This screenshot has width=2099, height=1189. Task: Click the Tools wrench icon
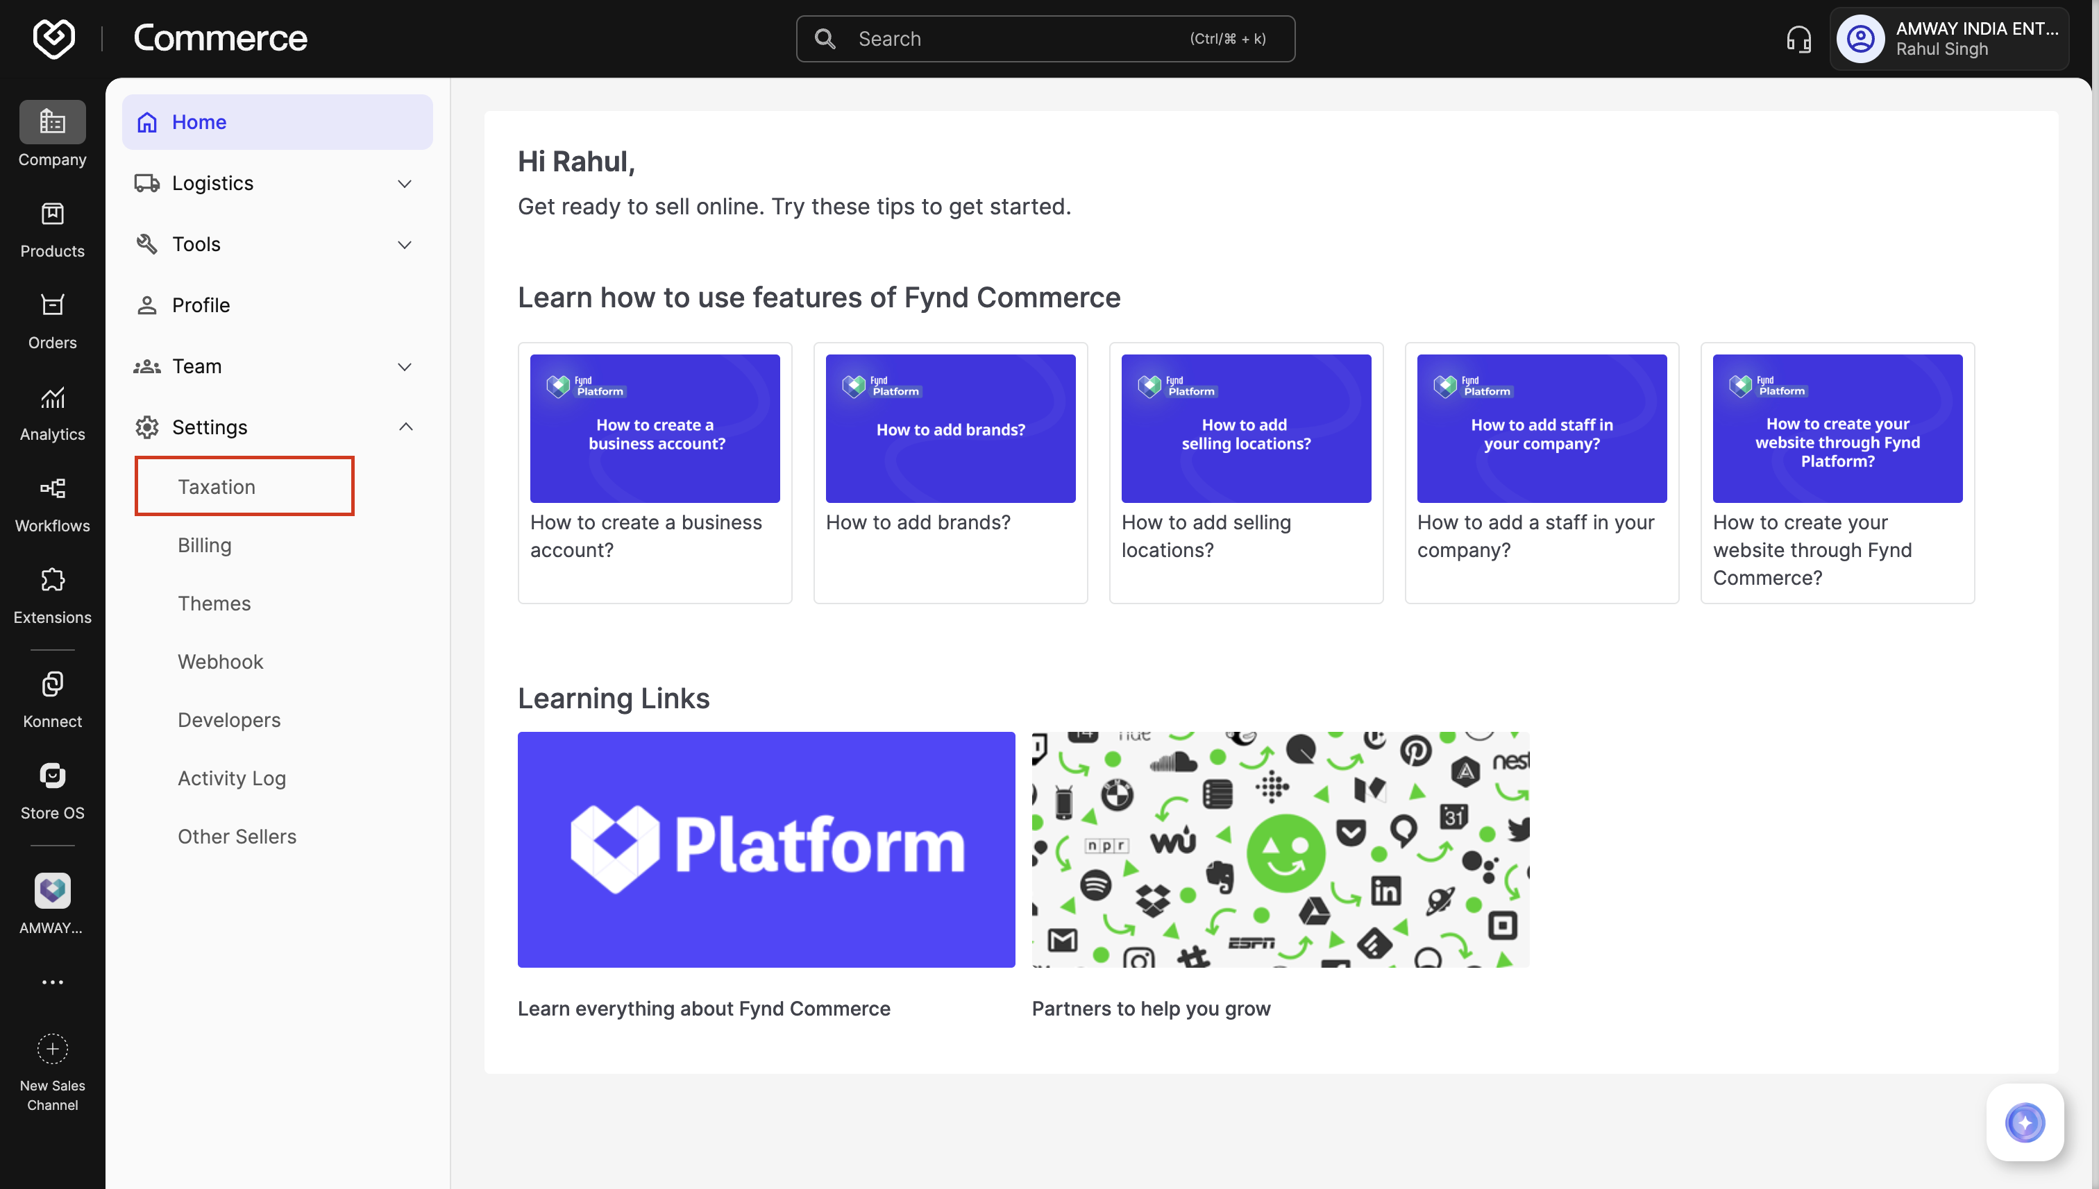tap(147, 244)
